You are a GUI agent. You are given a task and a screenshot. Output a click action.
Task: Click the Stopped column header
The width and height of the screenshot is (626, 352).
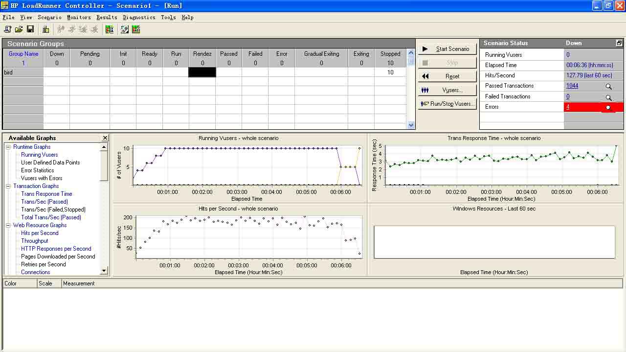click(390, 54)
